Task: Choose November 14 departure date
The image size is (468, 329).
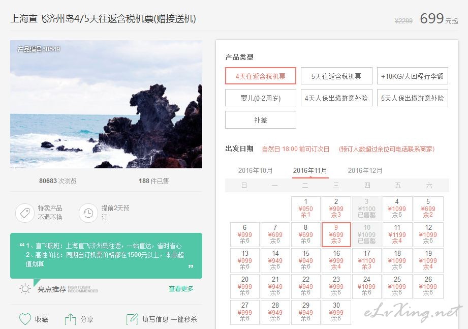Action: [x=275, y=260]
